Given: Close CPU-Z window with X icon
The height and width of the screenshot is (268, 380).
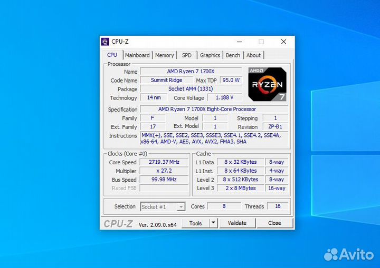Looking at the screenshot, I should 283,42.
